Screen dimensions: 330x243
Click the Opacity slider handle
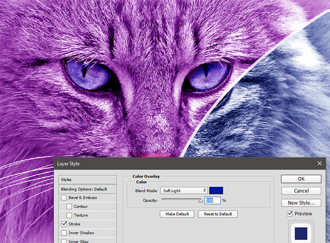click(201, 201)
